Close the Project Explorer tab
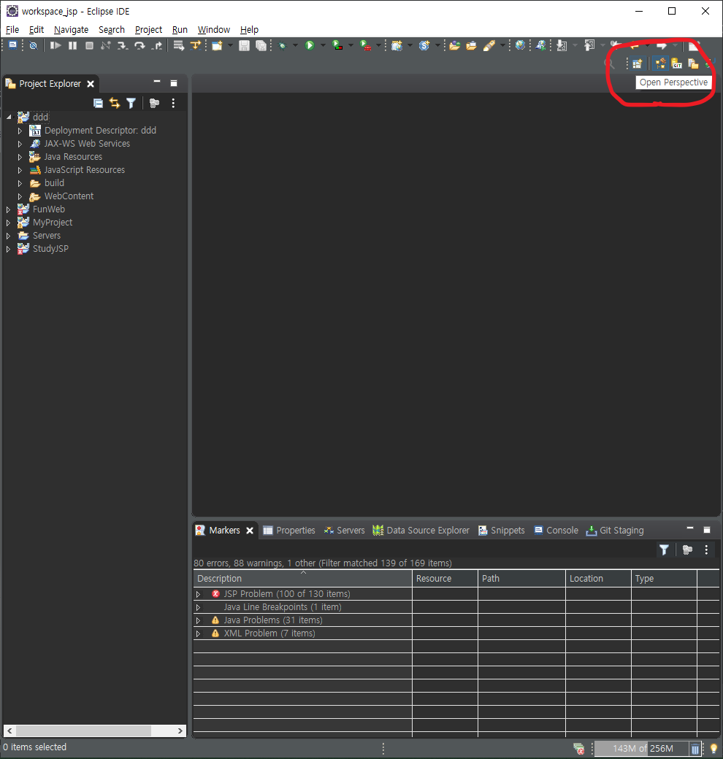723x759 pixels. point(91,84)
